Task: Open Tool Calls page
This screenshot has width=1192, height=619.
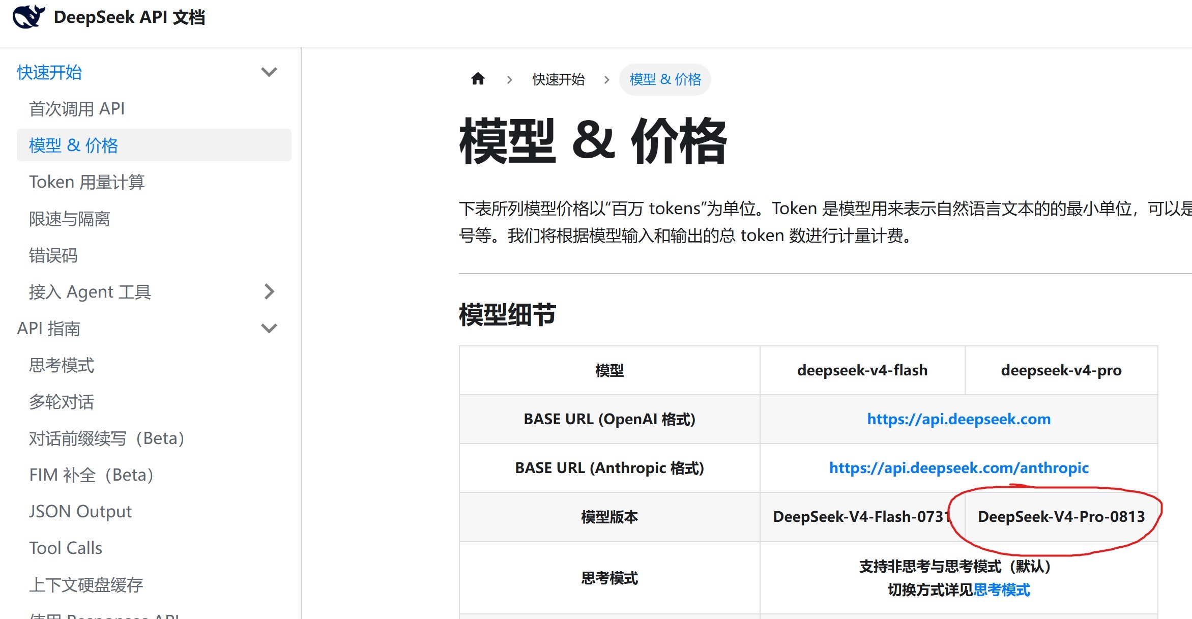Action: [66, 548]
